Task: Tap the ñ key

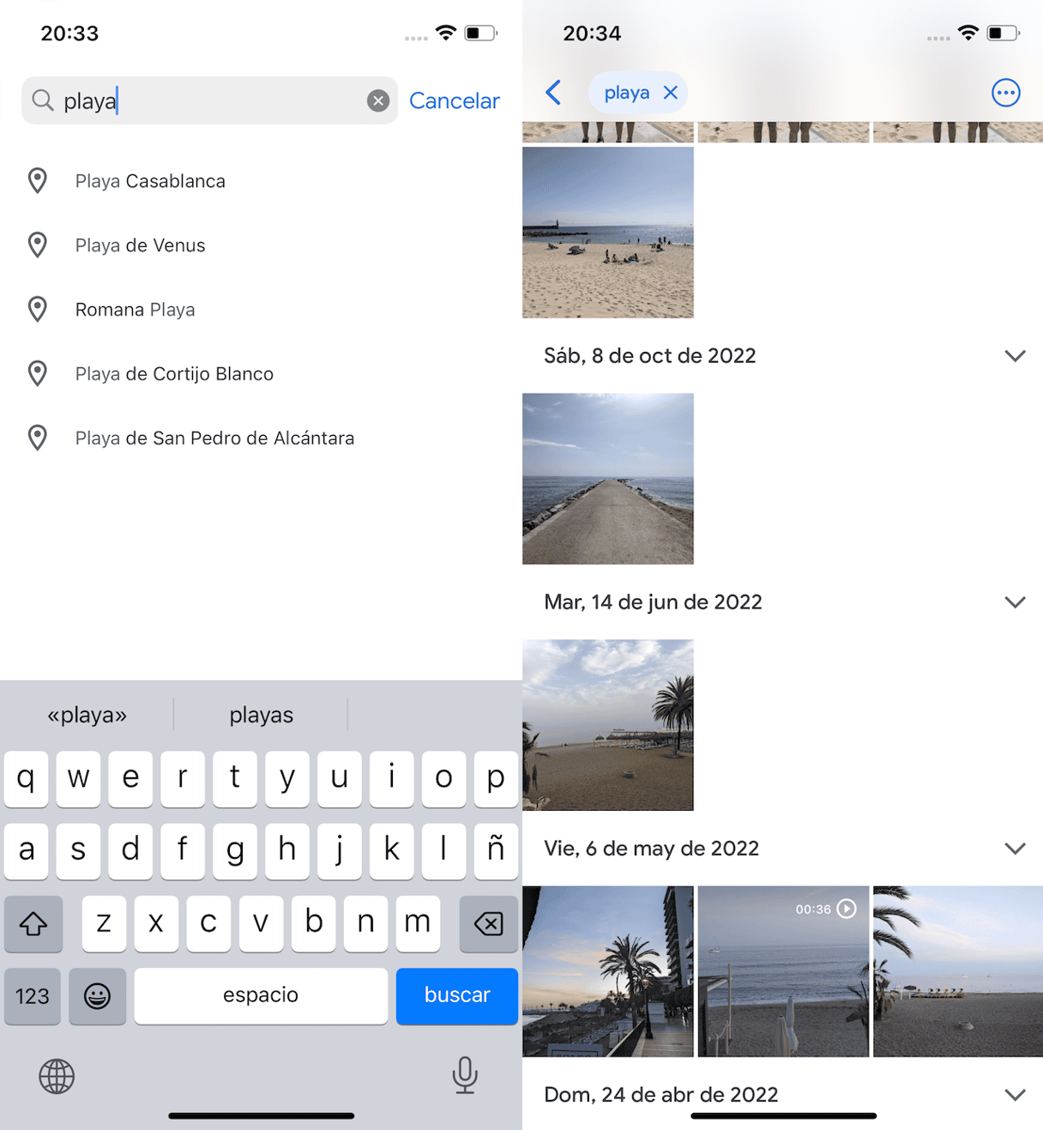Action: [x=496, y=851]
